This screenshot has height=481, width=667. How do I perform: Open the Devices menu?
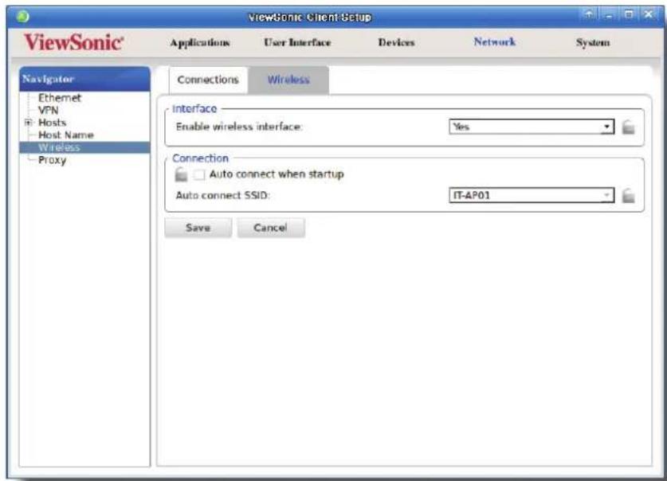click(x=396, y=42)
